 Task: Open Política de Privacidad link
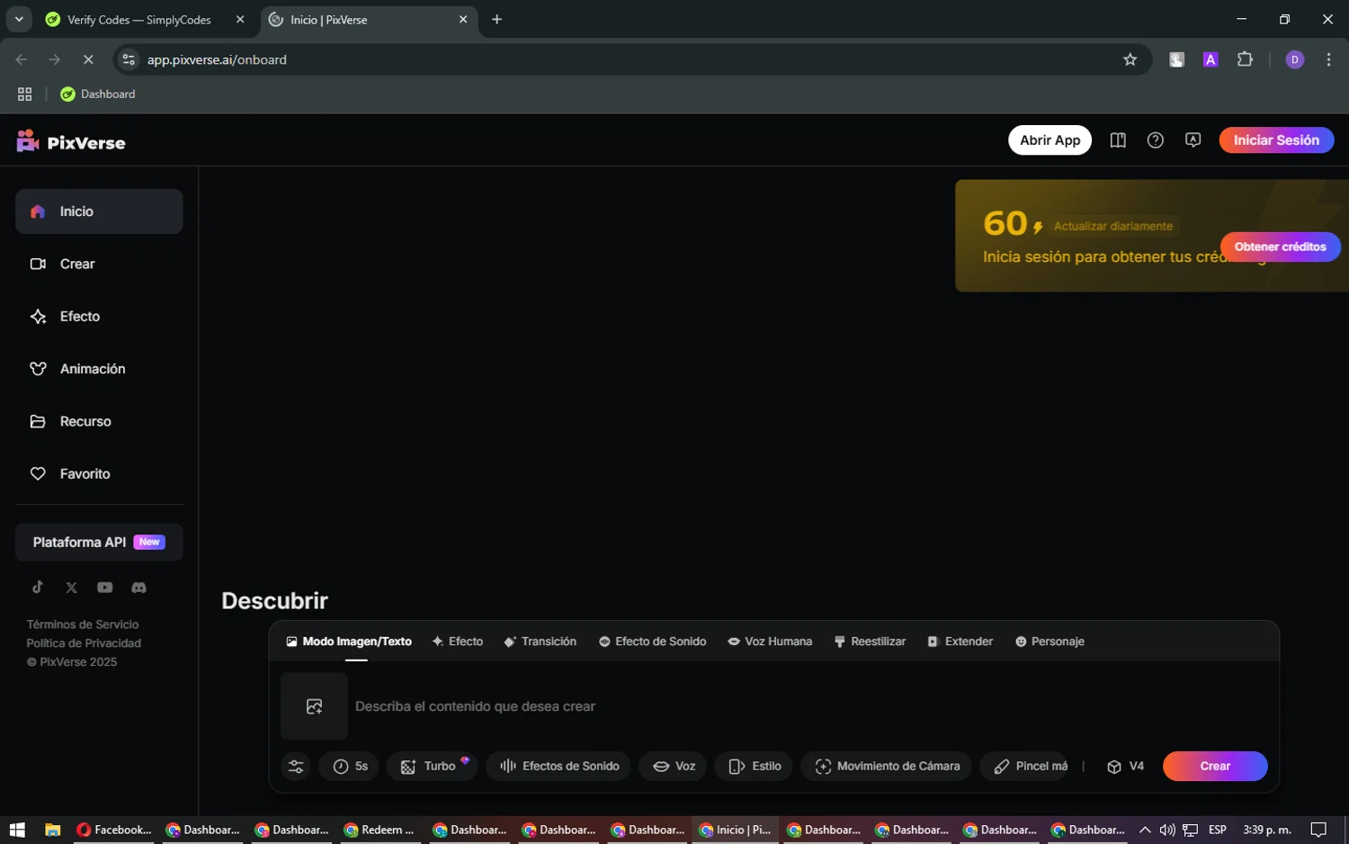click(84, 643)
